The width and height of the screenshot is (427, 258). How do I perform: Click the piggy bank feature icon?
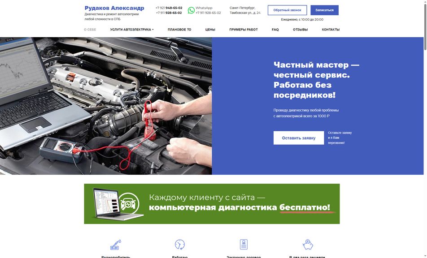pos(307,245)
